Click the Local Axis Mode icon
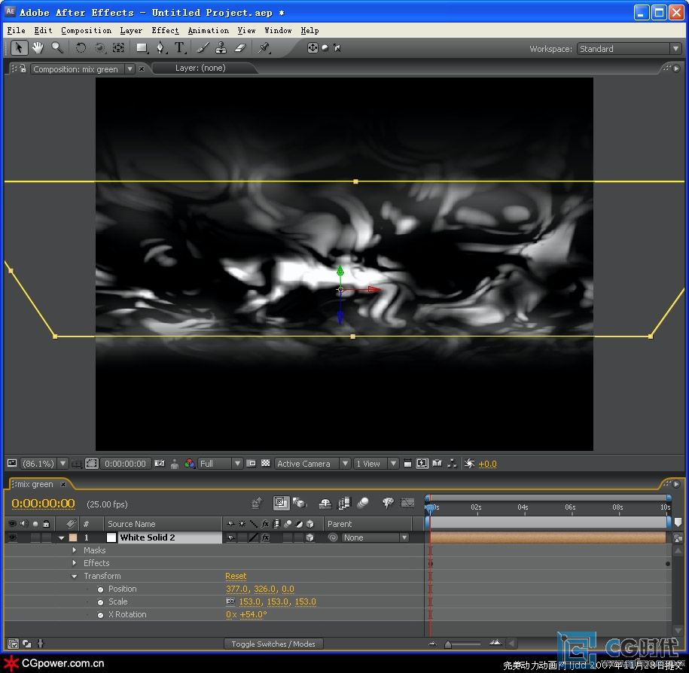689x673 pixels. (x=312, y=47)
